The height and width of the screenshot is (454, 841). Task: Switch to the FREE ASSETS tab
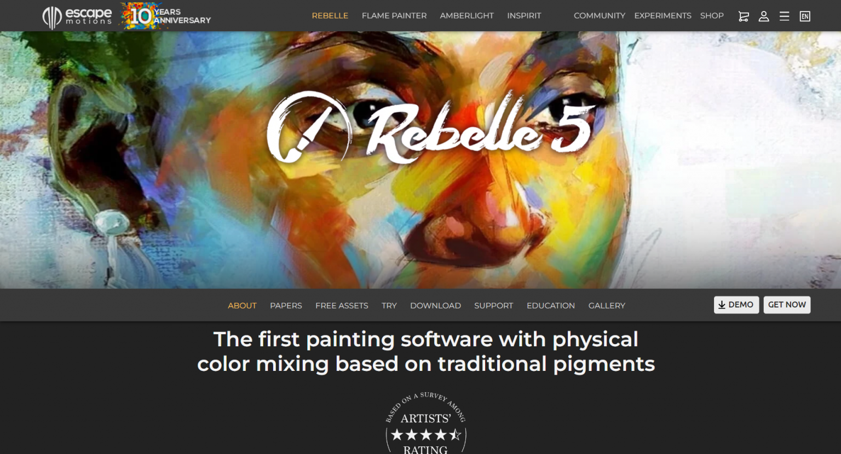[x=342, y=306]
